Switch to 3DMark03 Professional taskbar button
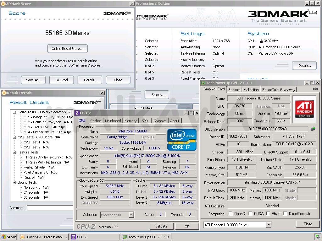322x241 pixels. [x=44, y=237]
